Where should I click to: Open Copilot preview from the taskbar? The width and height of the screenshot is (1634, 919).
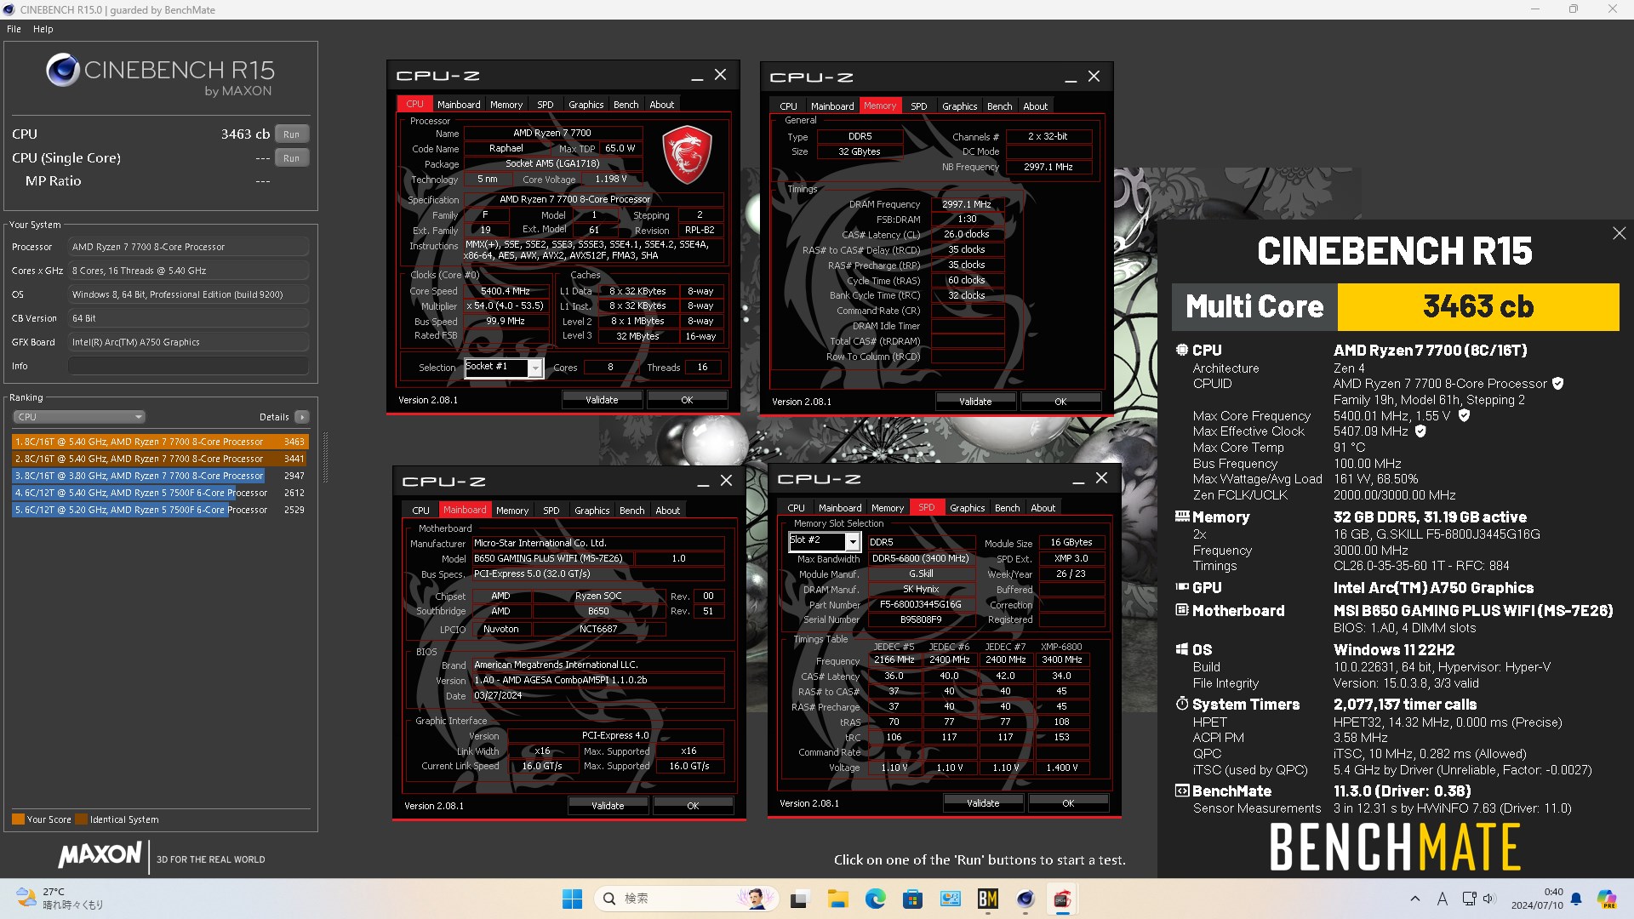click(x=1607, y=899)
